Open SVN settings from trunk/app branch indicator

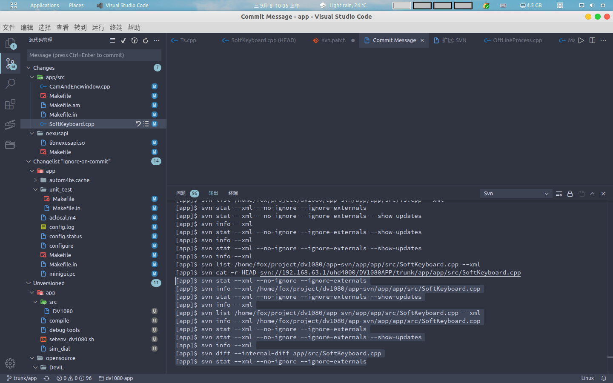tap(21, 378)
